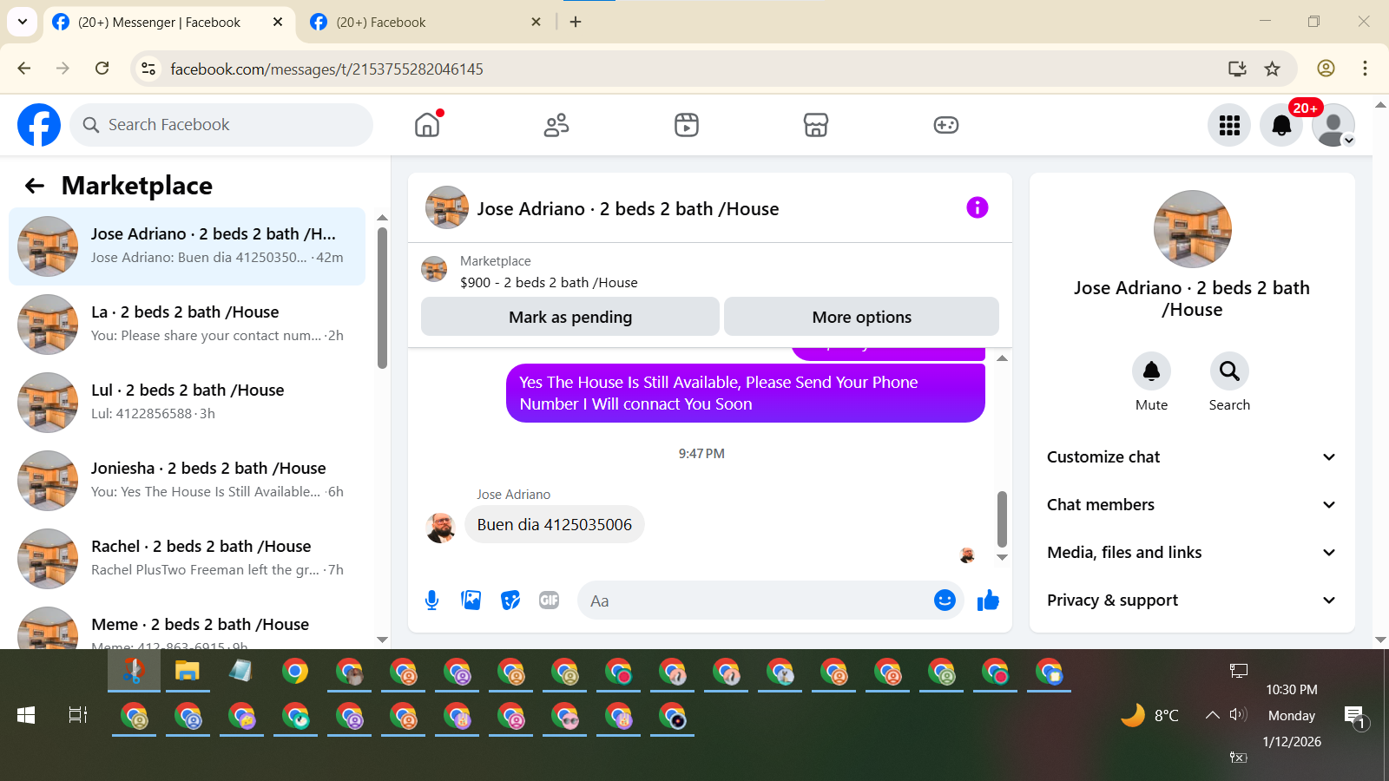Open a new browser tab
Image resolution: width=1389 pixels, height=781 pixels.
(576, 22)
